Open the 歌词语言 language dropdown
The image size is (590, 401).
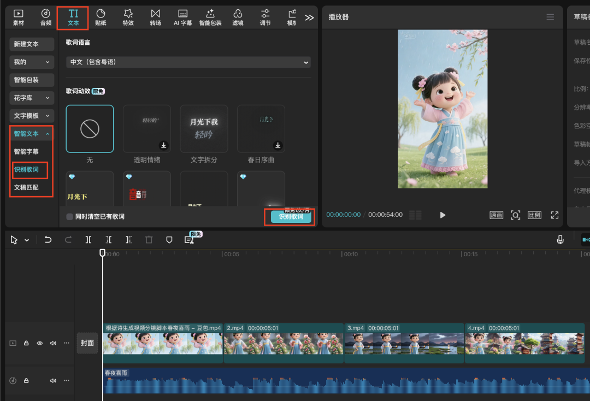[x=188, y=62]
